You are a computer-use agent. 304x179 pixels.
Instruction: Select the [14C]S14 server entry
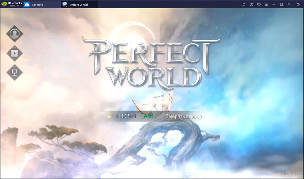click(126, 116)
